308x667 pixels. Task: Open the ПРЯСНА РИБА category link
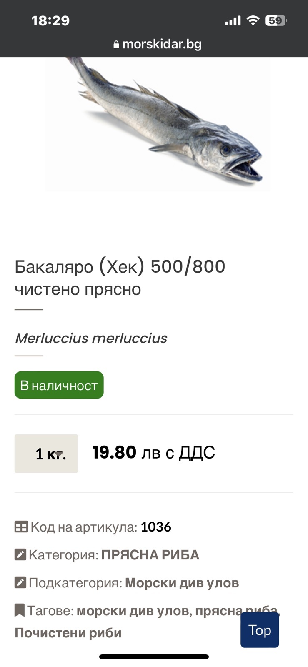click(x=150, y=555)
